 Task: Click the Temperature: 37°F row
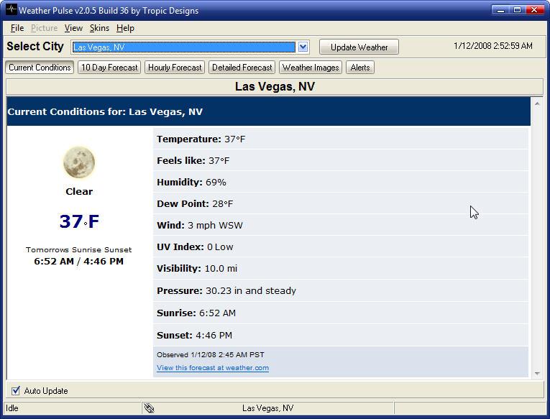tap(341, 139)
